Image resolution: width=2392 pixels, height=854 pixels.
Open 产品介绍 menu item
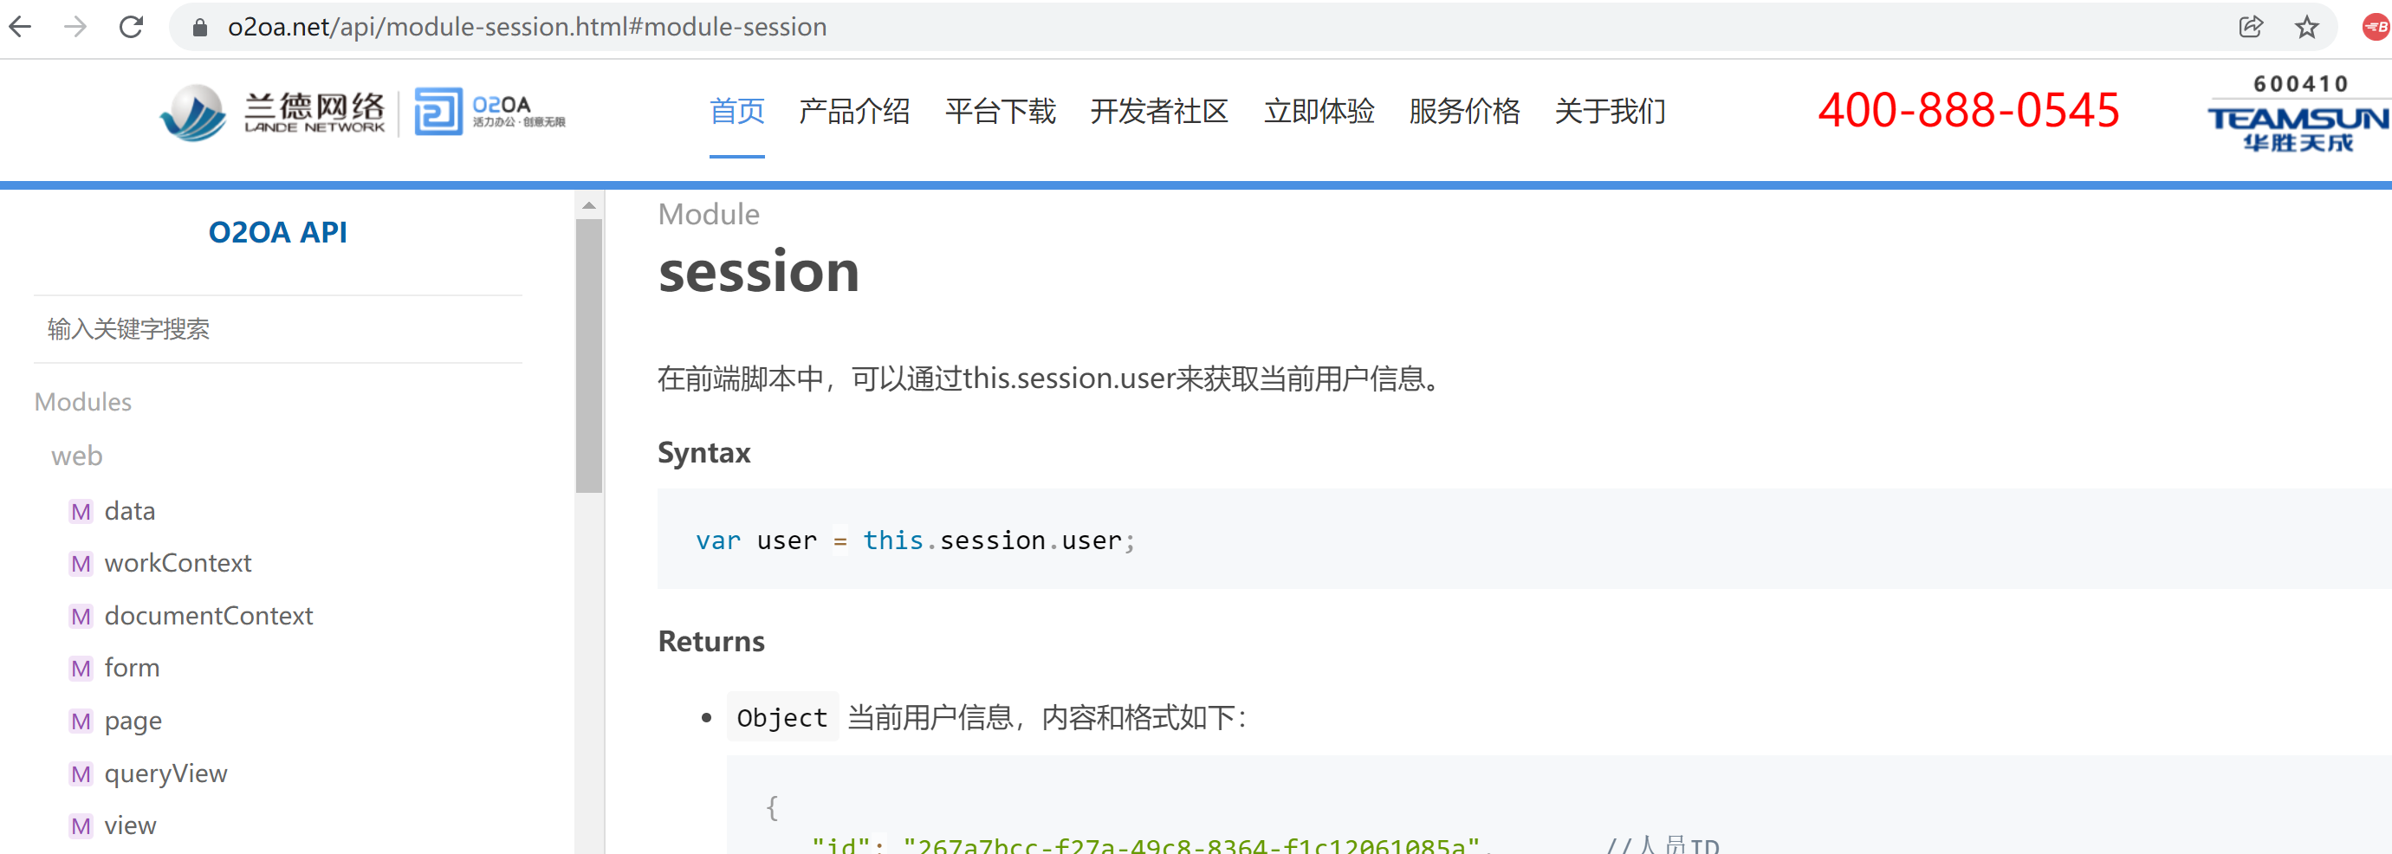(x=853, y=113)
